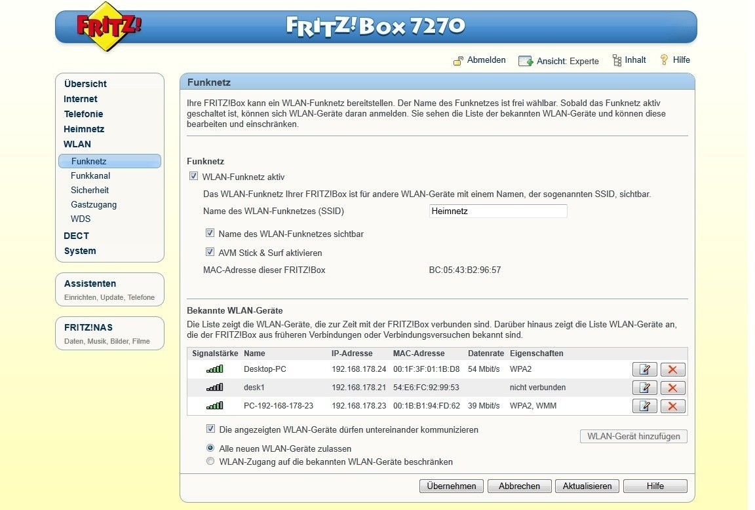Click the FRITZ! logo in header

108,26
